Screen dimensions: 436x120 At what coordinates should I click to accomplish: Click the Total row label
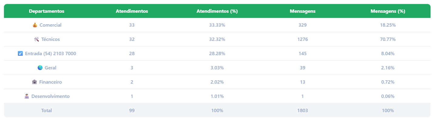click(x=47, y=111)
